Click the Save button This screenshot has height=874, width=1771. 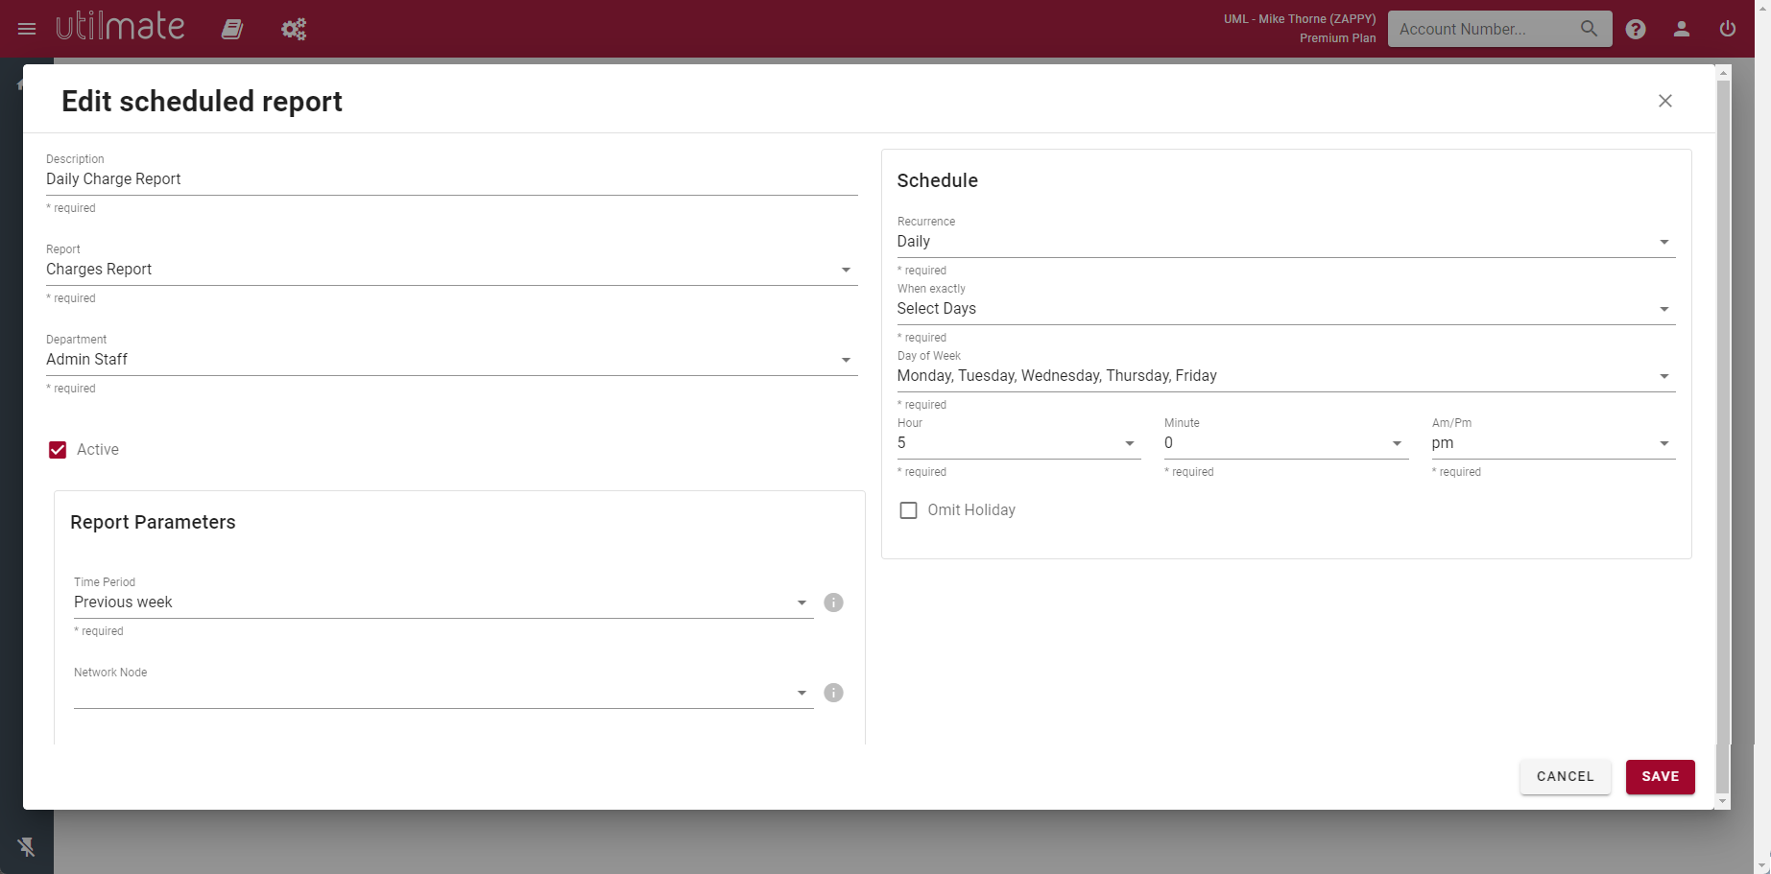(x=1661, y=777)
